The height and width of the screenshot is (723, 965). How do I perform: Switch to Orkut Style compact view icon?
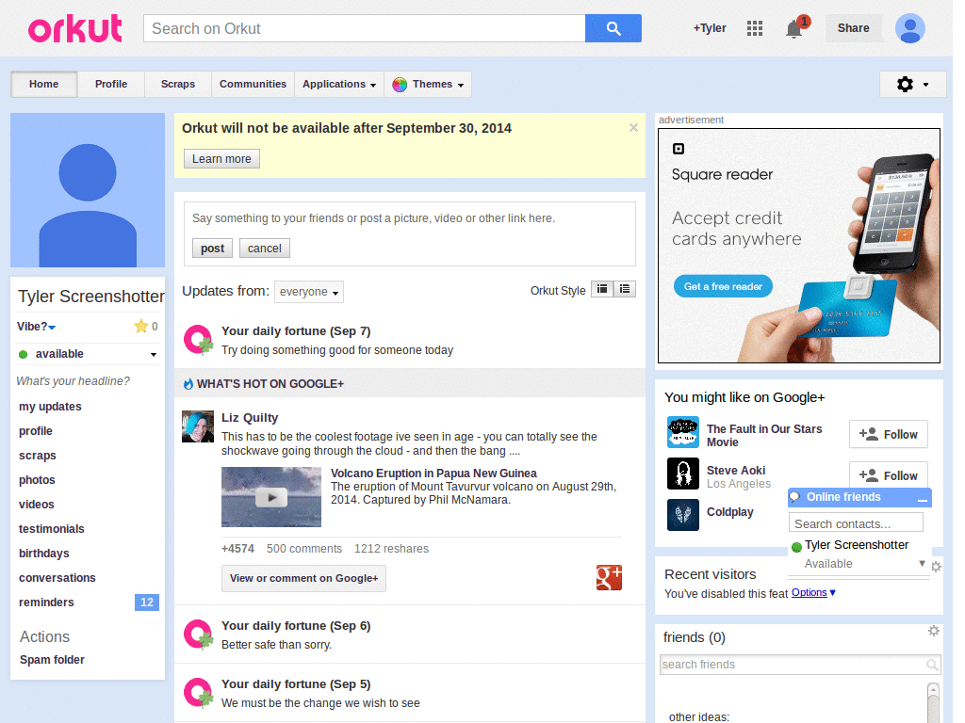[602, 289]
